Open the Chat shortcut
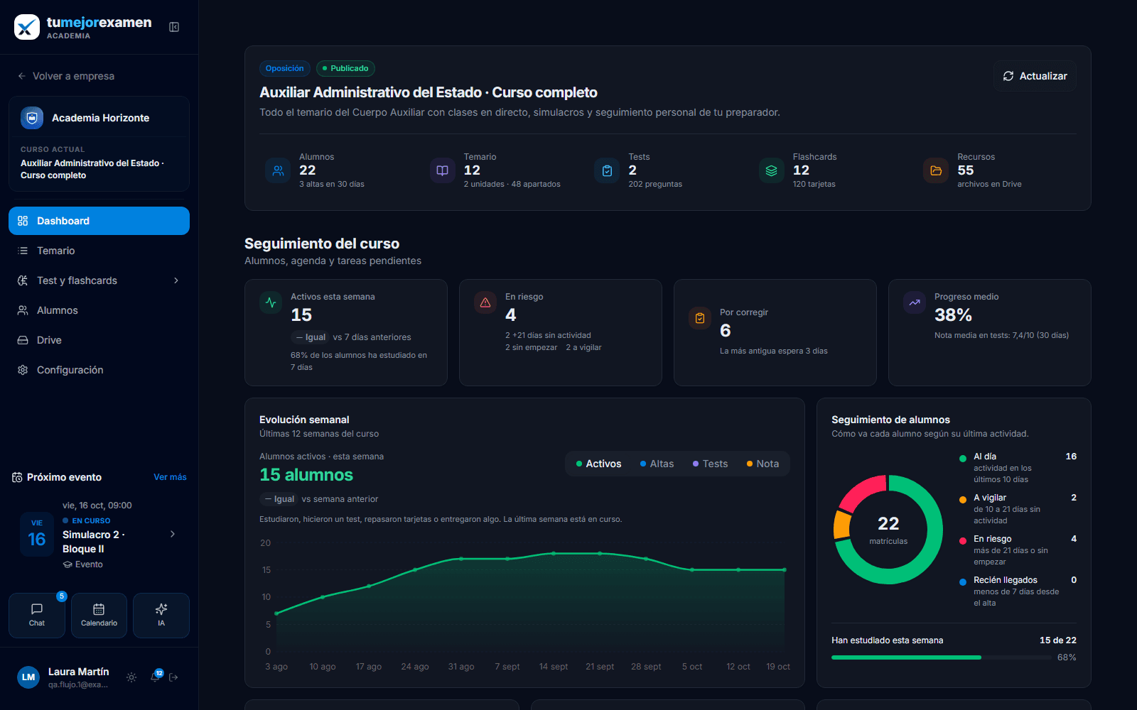The image size is (1137, 710). (x=37, y=616)
